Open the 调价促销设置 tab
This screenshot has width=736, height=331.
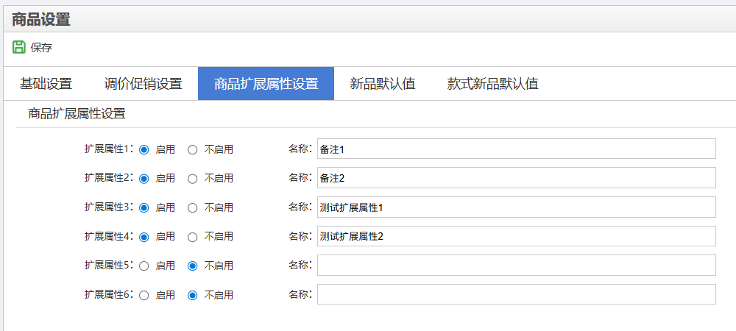pos(143,84)
